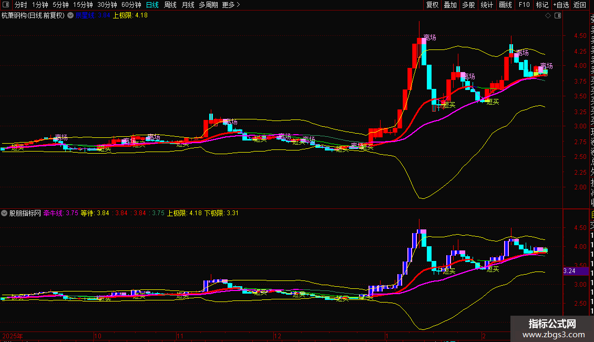Toggle the left sidebar panel icon
The width and height of the screenshot is (594, 342).
[x=6, y=5]
